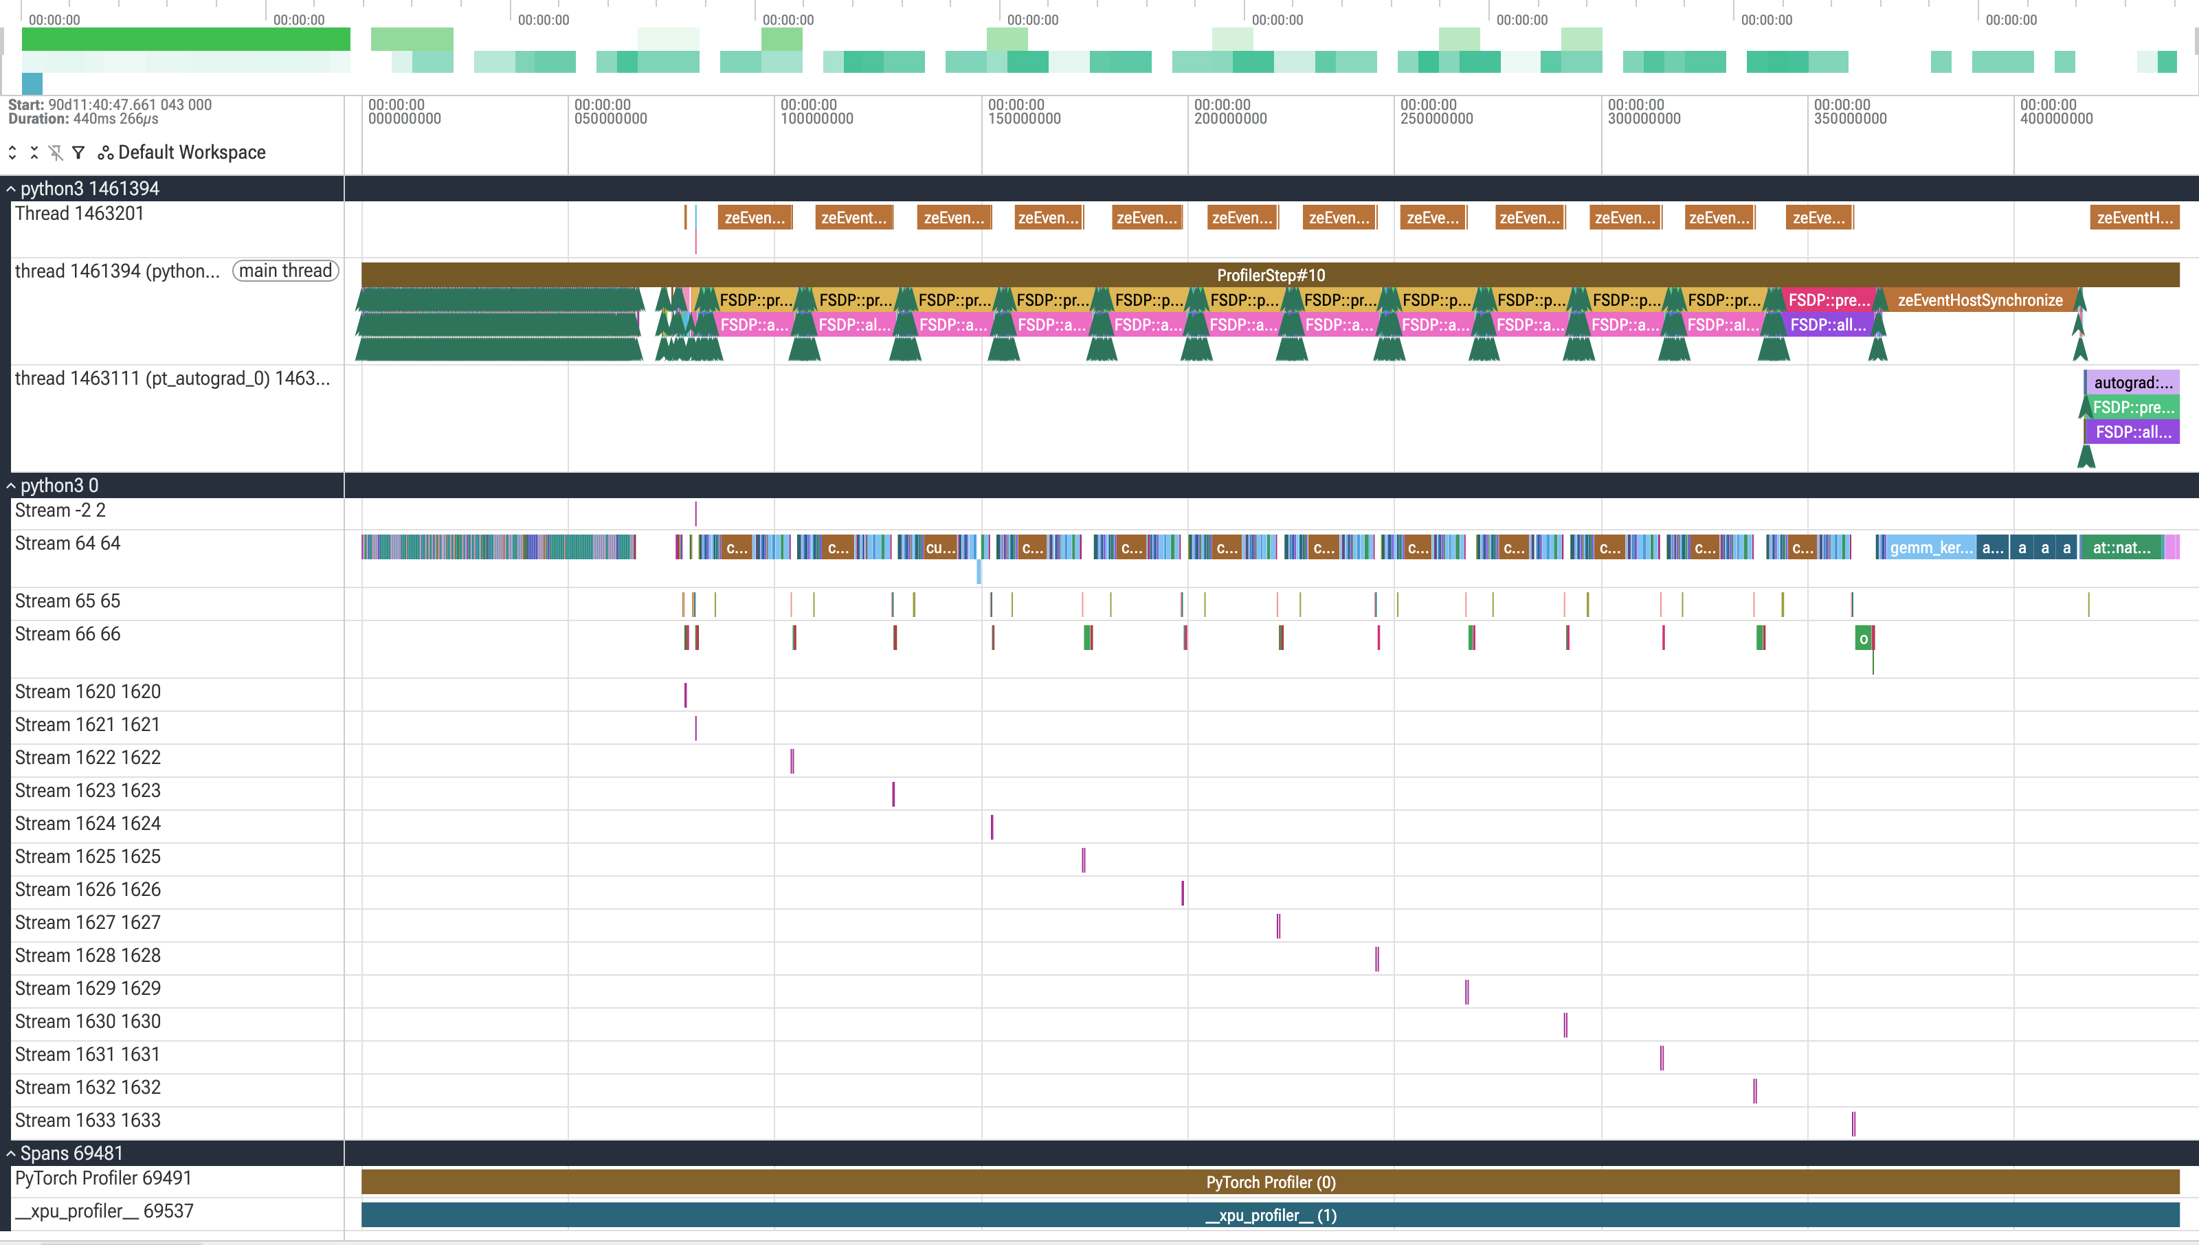Click the unpin all tracks icon
Screen dimensions: 2199x1245
tap(56, 153)
